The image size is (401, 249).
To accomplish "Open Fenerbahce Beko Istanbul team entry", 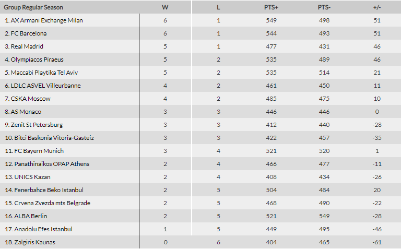I will 44,190.
